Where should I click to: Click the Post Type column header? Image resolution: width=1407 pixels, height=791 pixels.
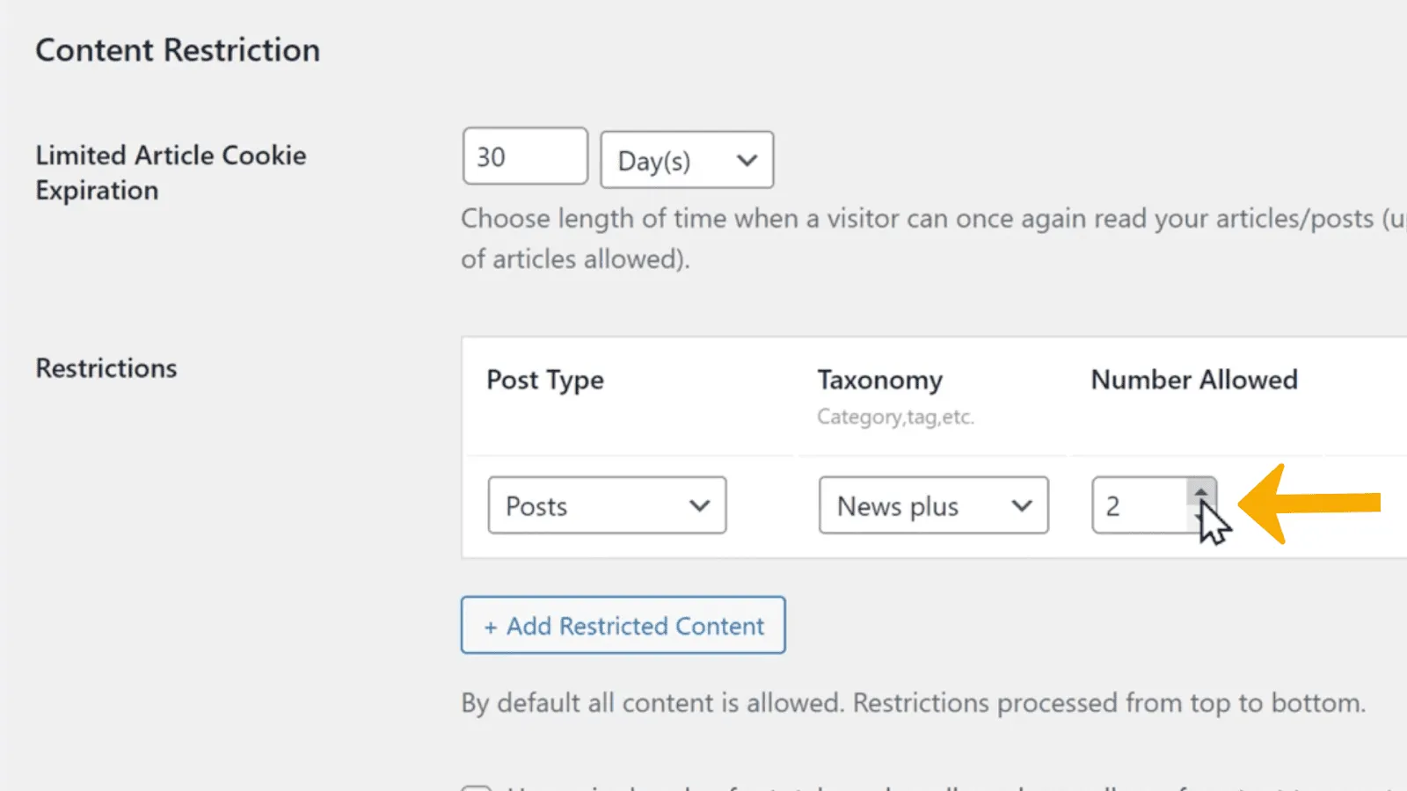pyautogui.click(x=545, y=380)
